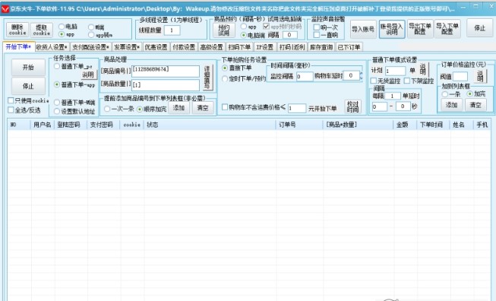Enable the 响一次 sound alarm checkbox
Viewport: 496px width, 301px height.
coord(316,27)
